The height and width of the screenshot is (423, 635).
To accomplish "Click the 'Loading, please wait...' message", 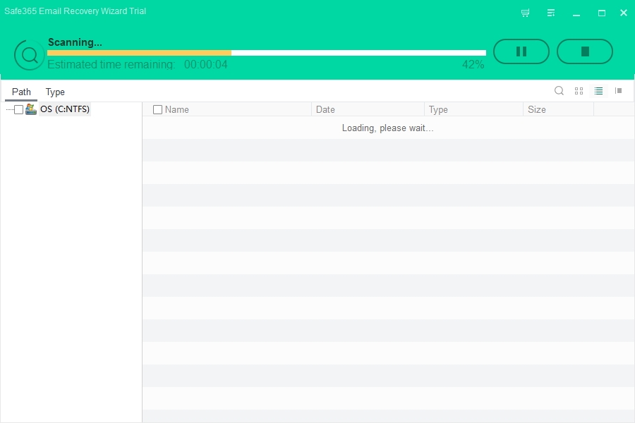I will 387,128.
